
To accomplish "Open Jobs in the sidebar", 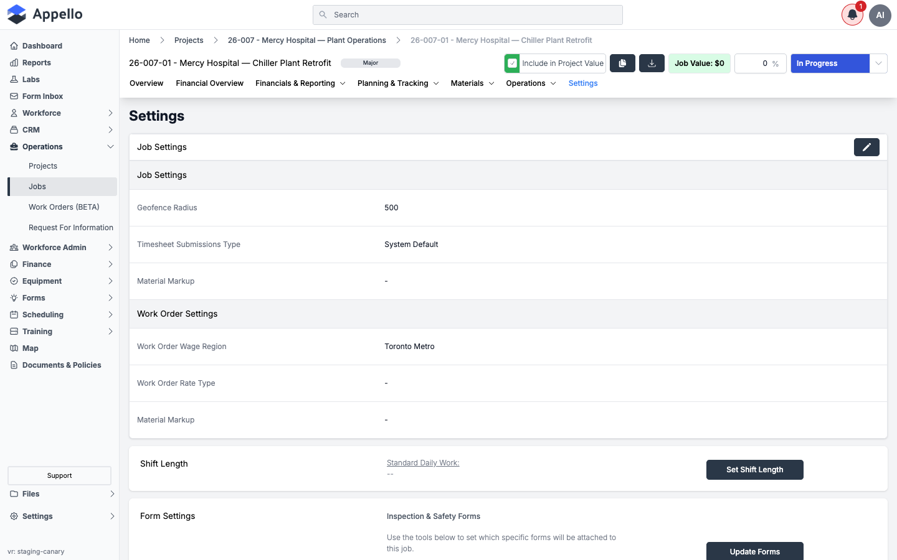I will click(x=62, y=187).
